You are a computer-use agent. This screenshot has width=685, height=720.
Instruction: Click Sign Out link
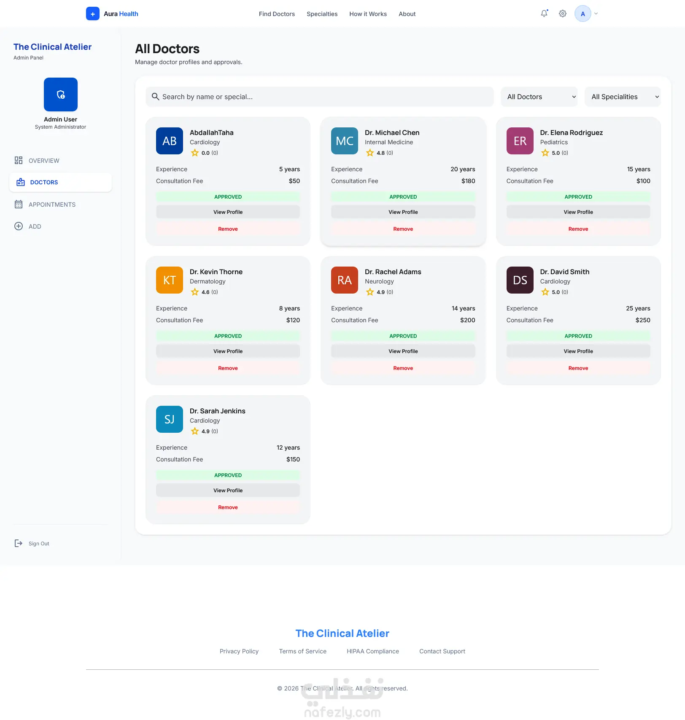[x=39, y=543]
